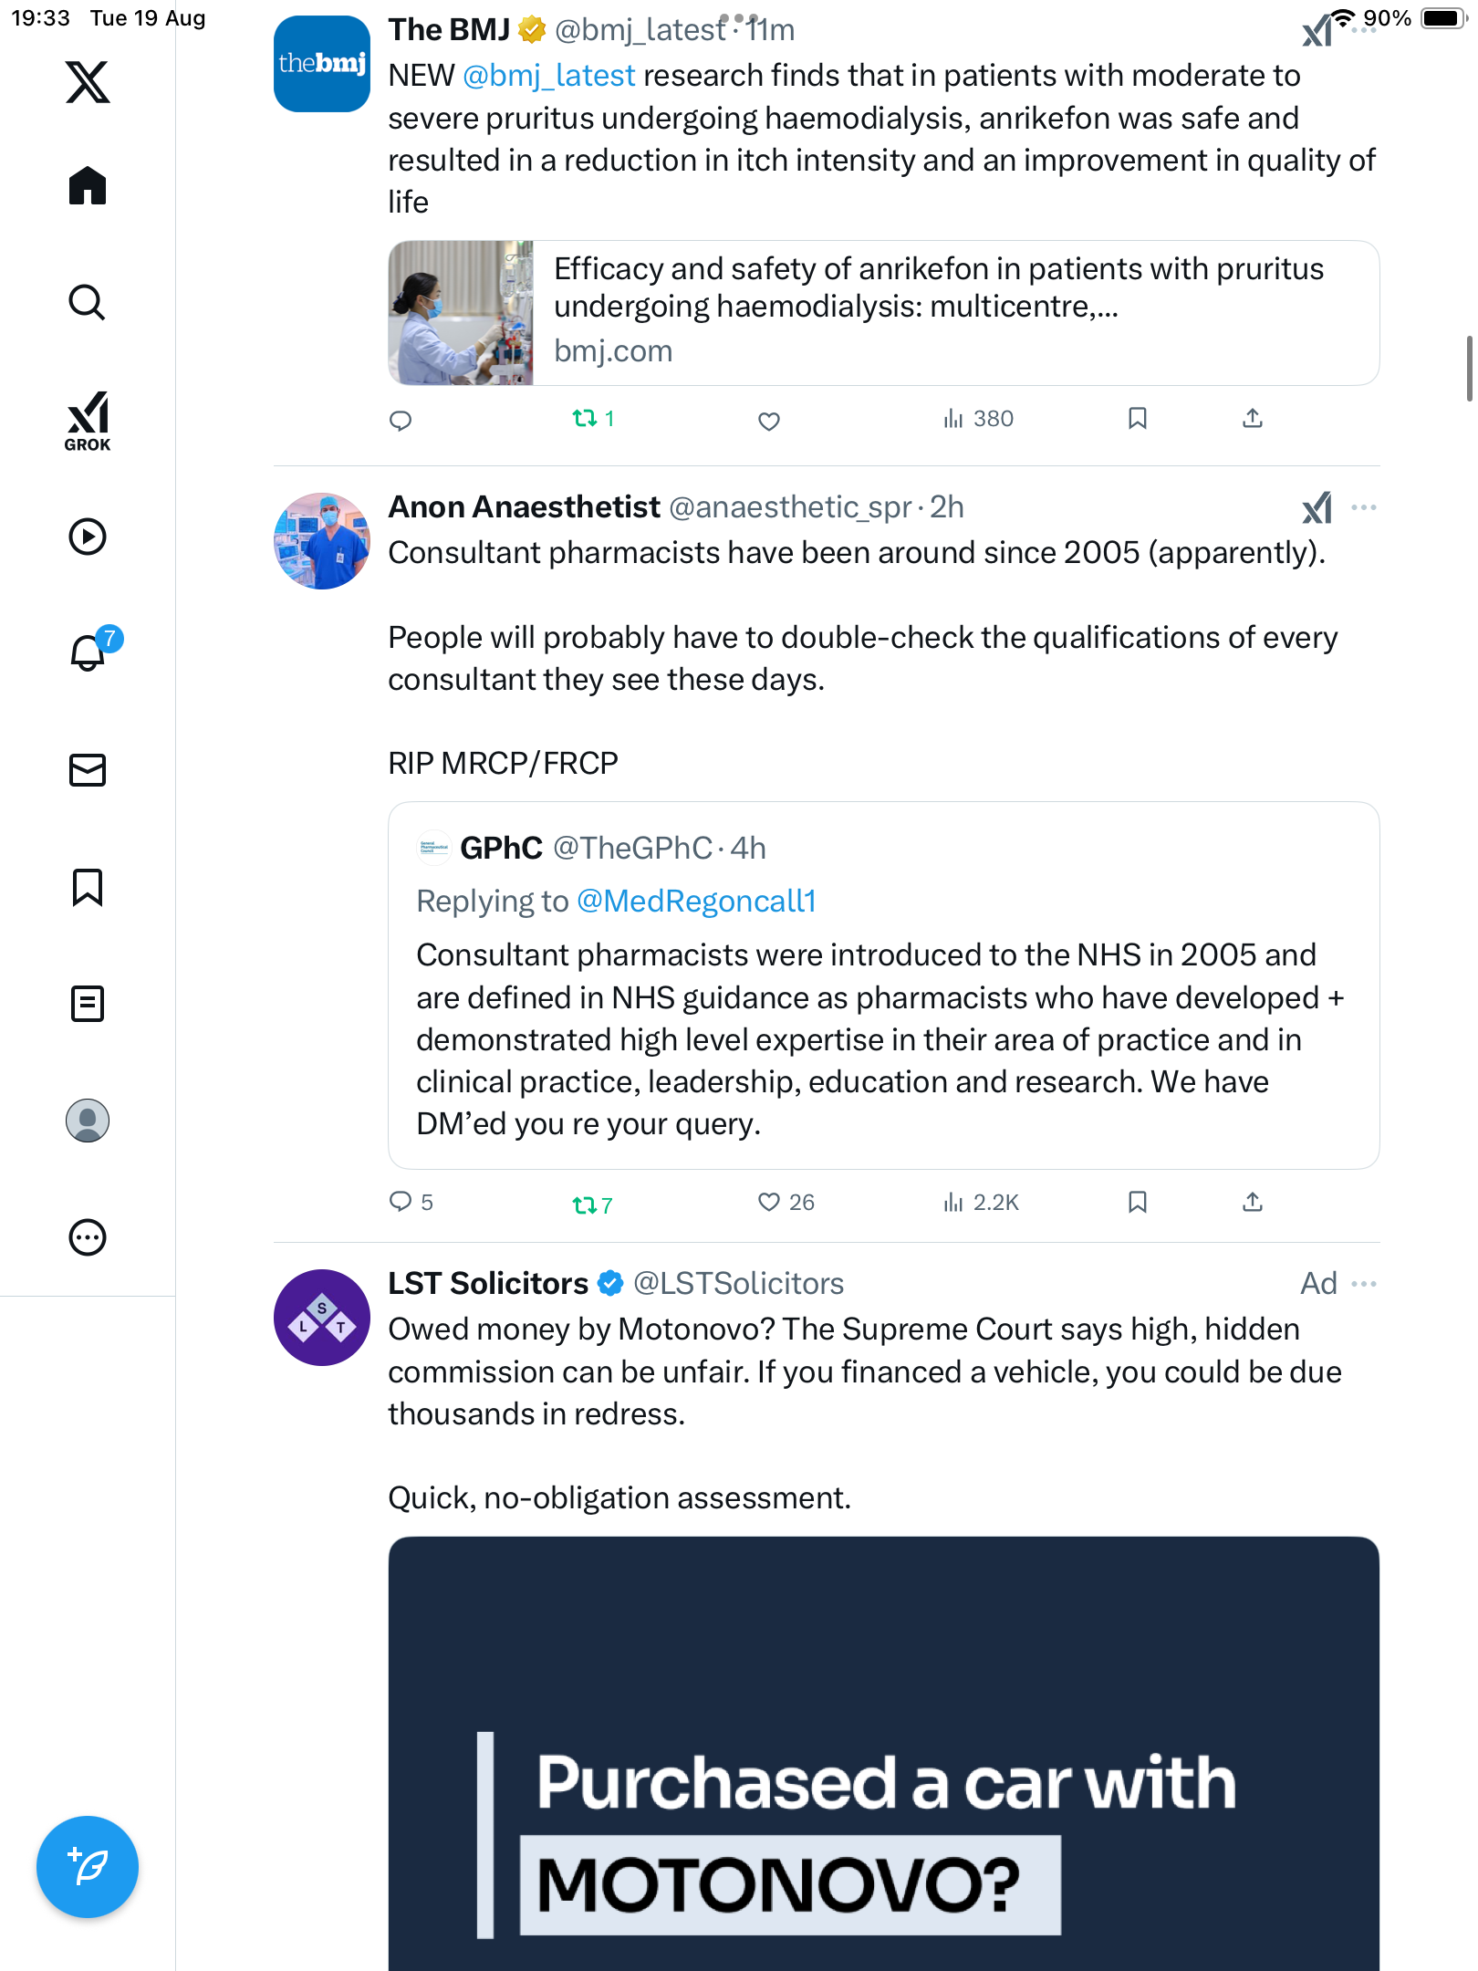
Task: Open the Search magnifier in sidebar
Action: point(88,303)
